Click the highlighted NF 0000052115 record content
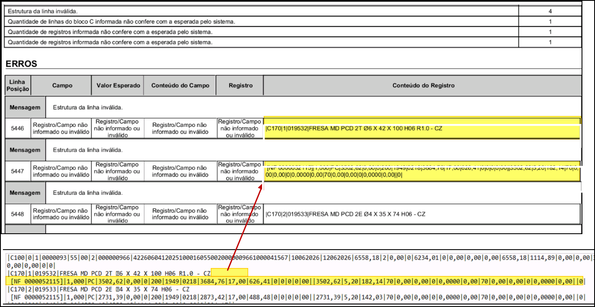 [x=422, y=171]
